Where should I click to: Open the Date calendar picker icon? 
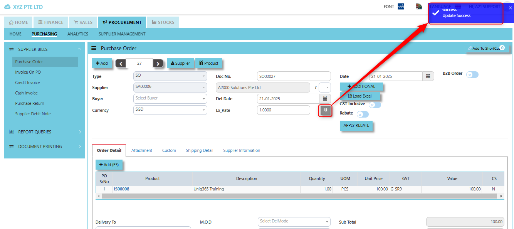click(x=428, y=76)
